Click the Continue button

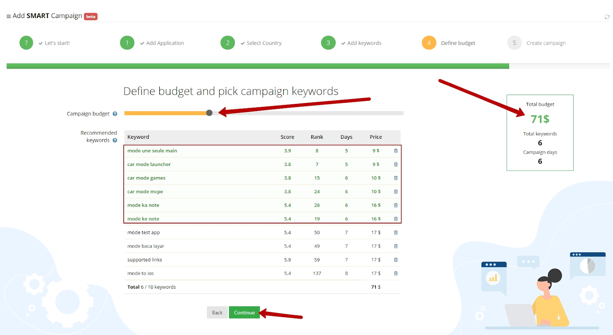[x=244, y=312]
